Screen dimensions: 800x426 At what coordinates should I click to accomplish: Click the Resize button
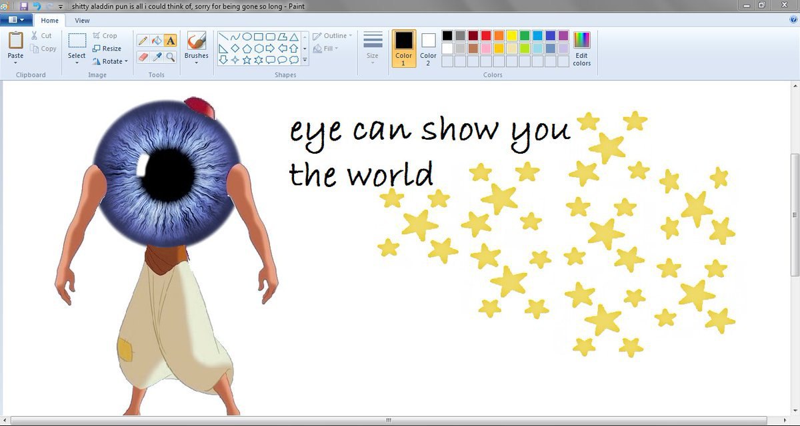click(107, 49)
